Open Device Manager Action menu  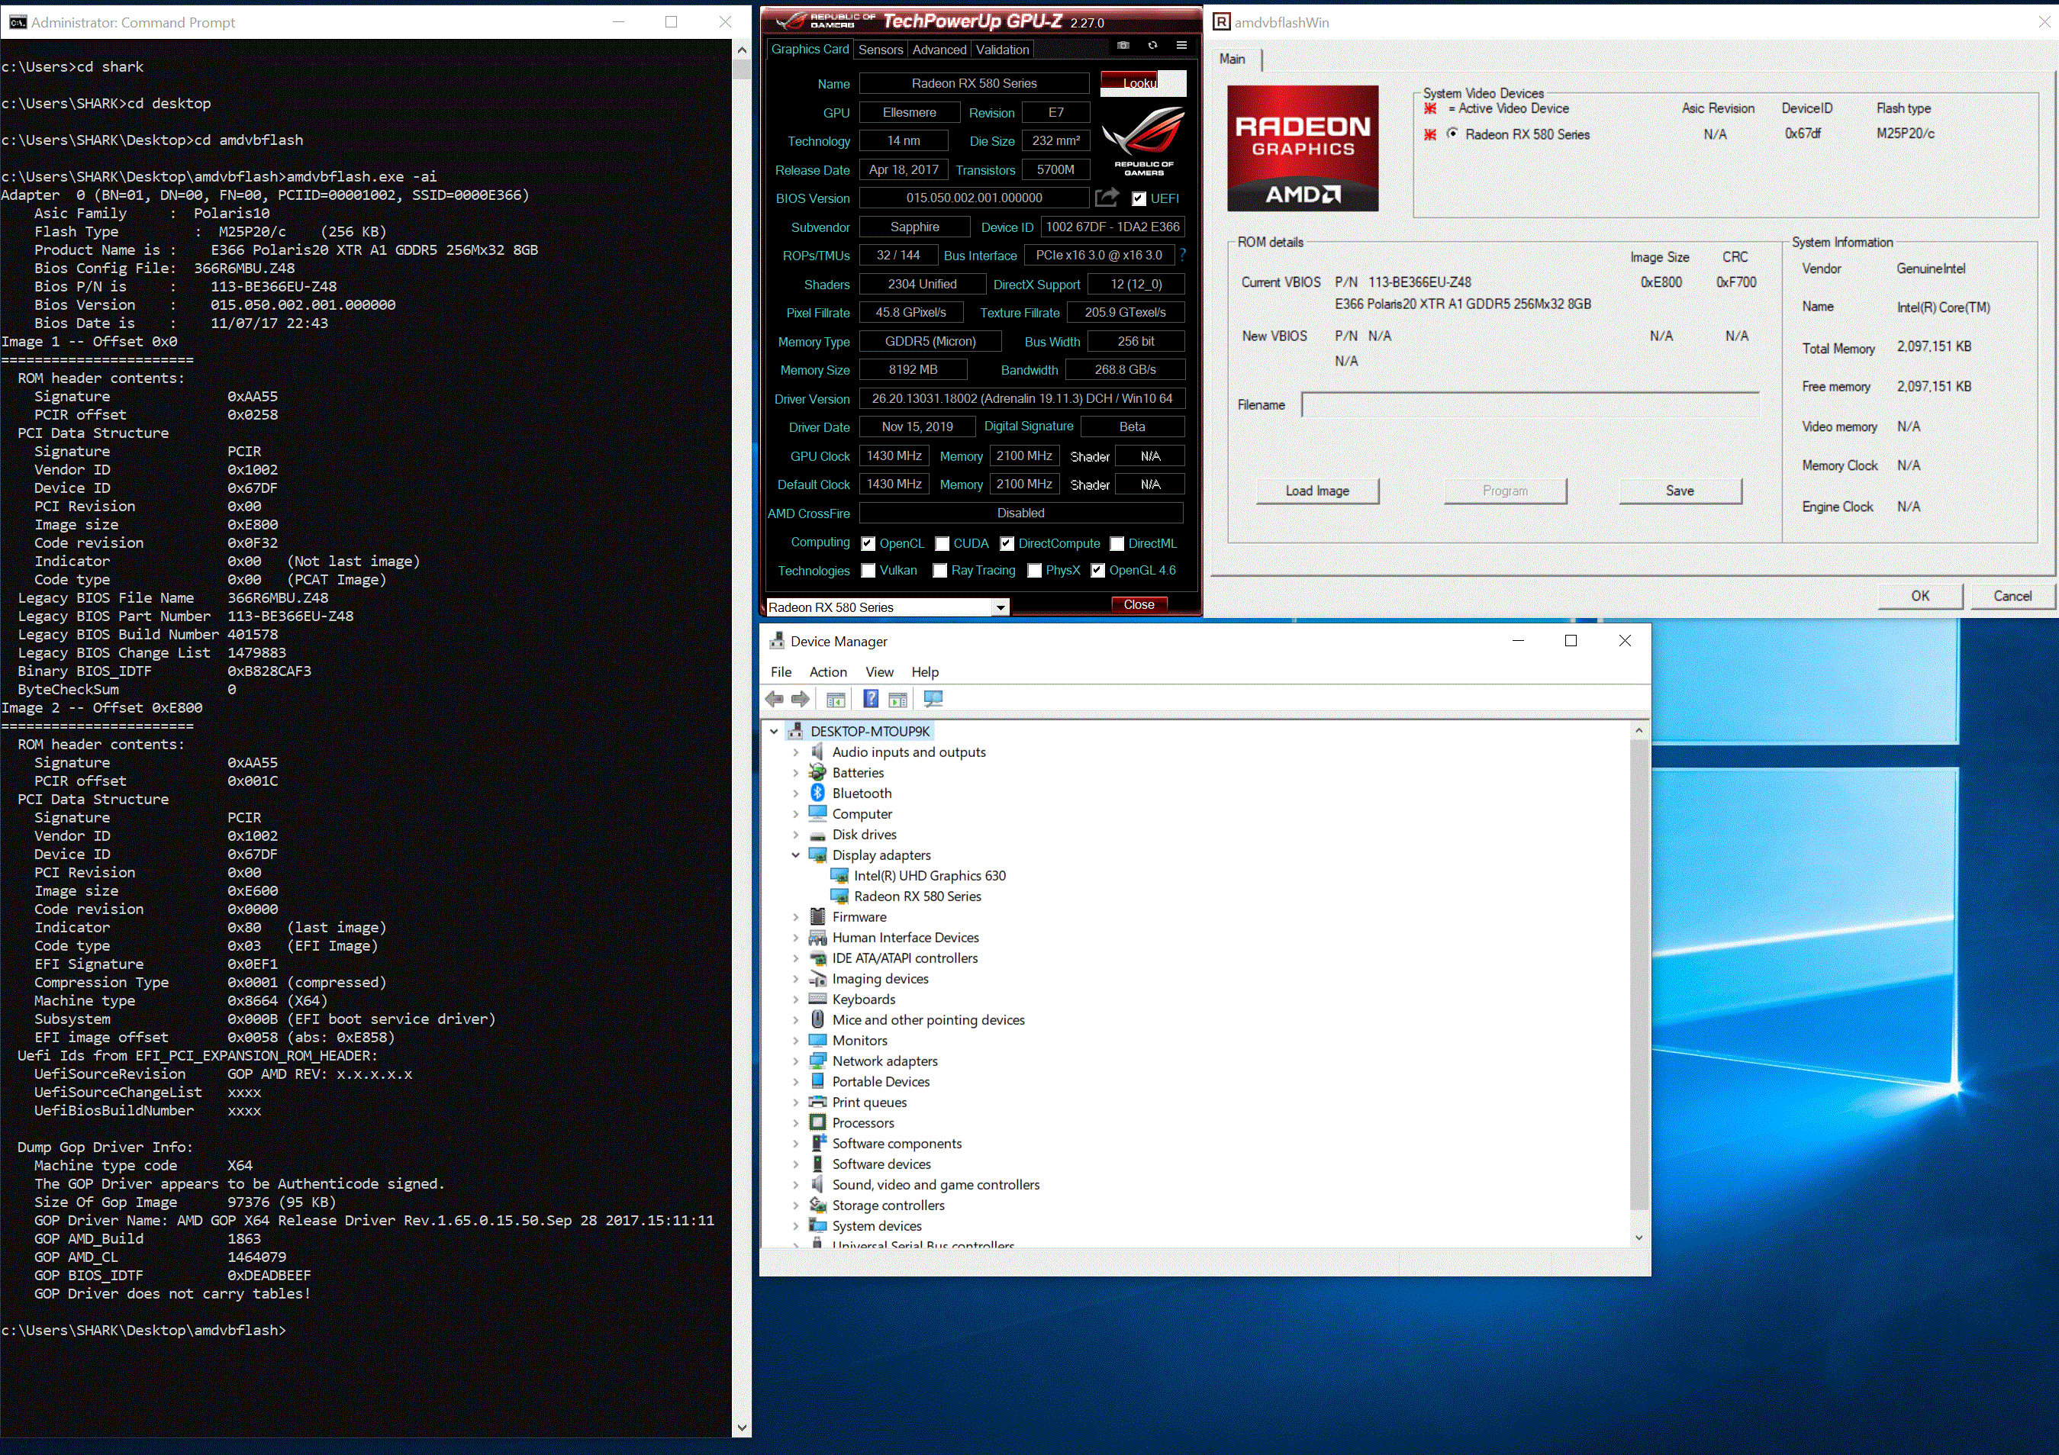[828, 672]
